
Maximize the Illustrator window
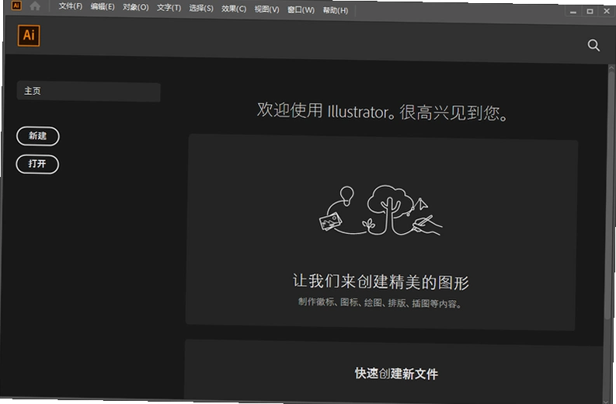tap(590, 12)
